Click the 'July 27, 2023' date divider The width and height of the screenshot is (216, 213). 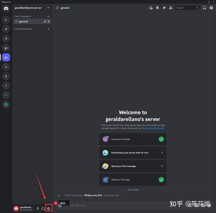pos(133,190)
